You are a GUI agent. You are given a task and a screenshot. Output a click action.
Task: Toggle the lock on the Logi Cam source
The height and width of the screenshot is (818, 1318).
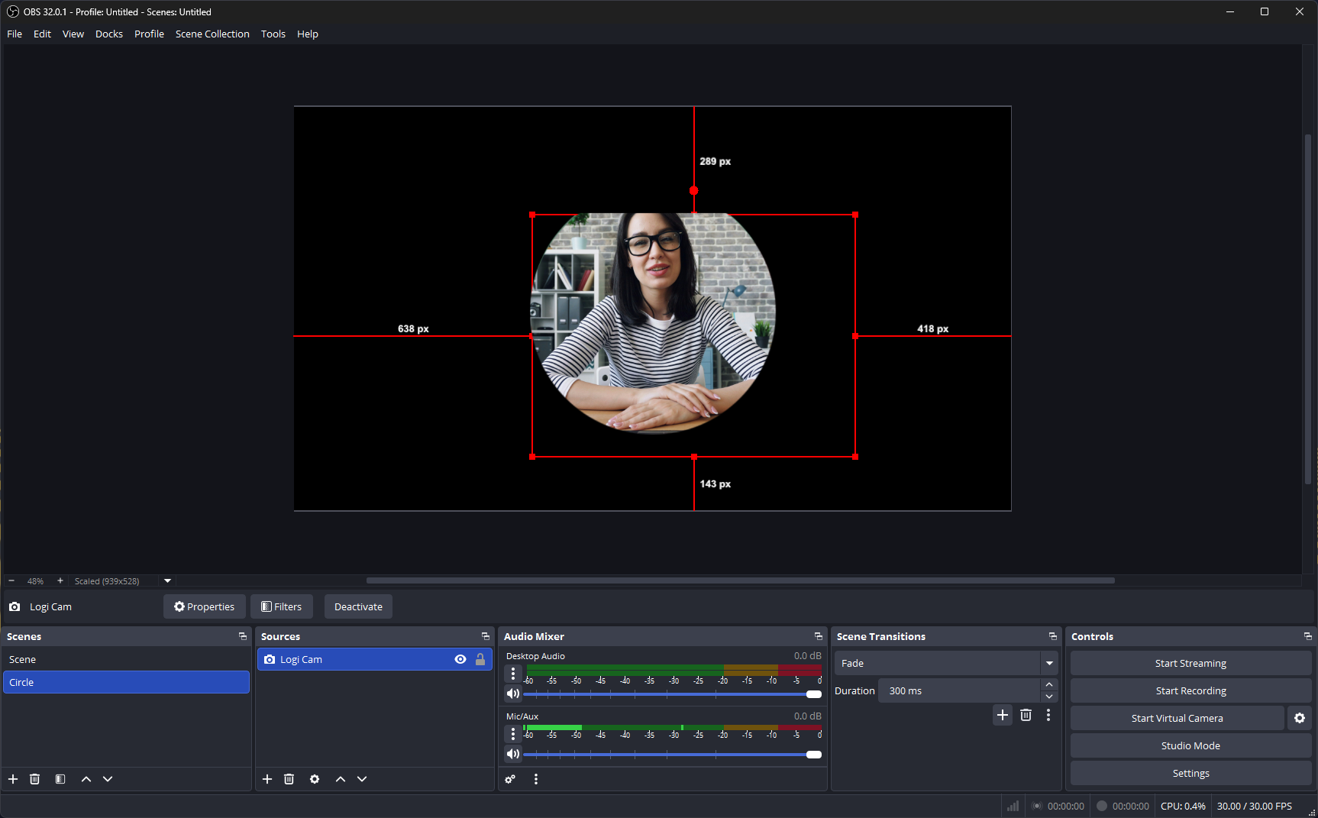pyautogui.click(x=480, y=659)
